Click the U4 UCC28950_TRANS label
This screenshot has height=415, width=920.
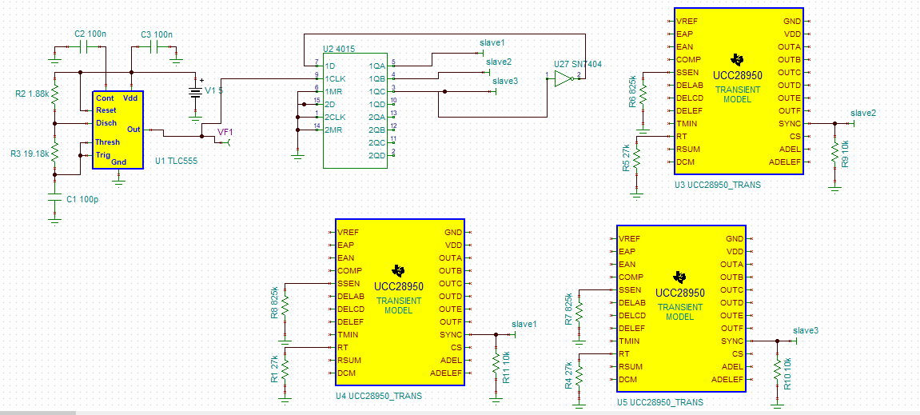click(x=379, y=396)
